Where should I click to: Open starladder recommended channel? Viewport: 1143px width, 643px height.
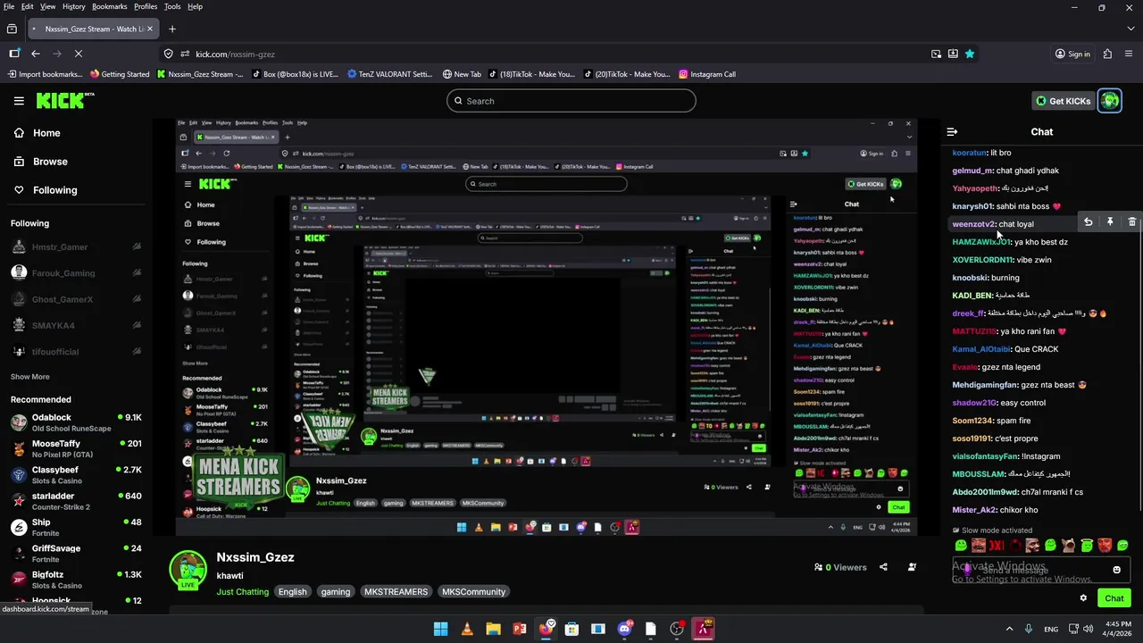point(76,501)
